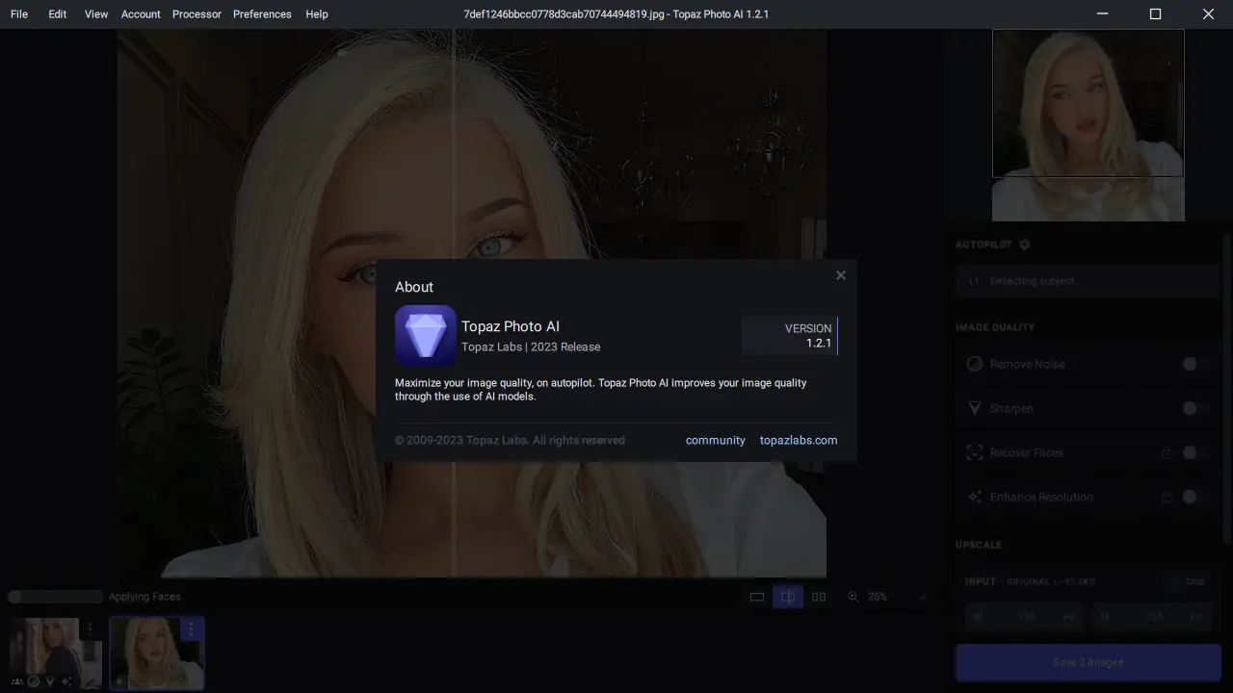This screenshot has height=693, width=1233.
Task: Click the Save 2 Images button
Action: (1088, 662)
